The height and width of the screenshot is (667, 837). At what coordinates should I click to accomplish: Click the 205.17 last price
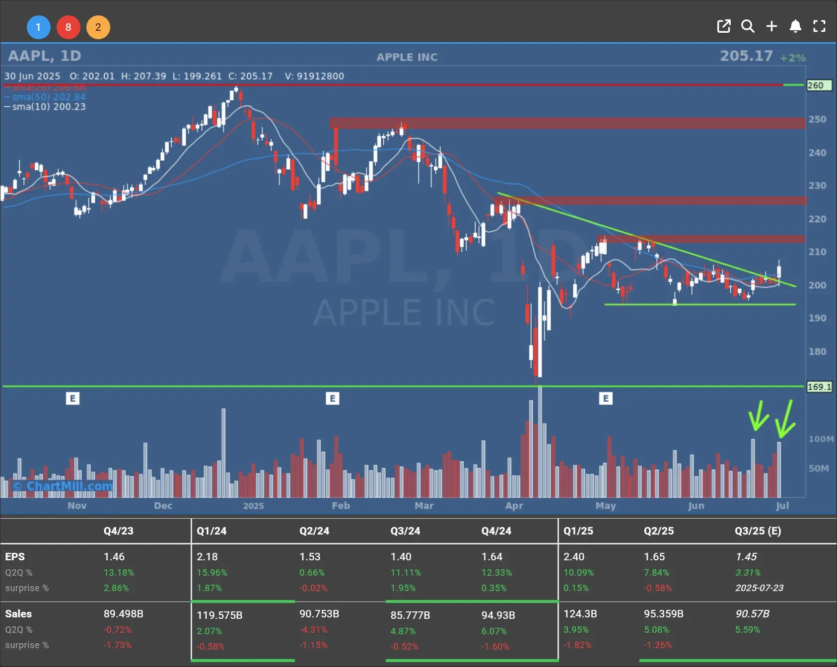(746, 56)
